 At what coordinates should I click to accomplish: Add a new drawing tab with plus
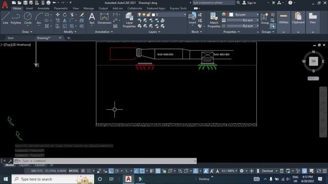pyautogui.click(x=68, y=38)
